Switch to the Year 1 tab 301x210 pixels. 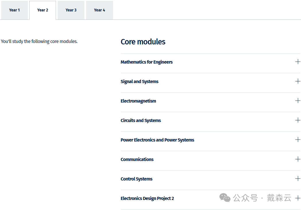click(14, 10)
